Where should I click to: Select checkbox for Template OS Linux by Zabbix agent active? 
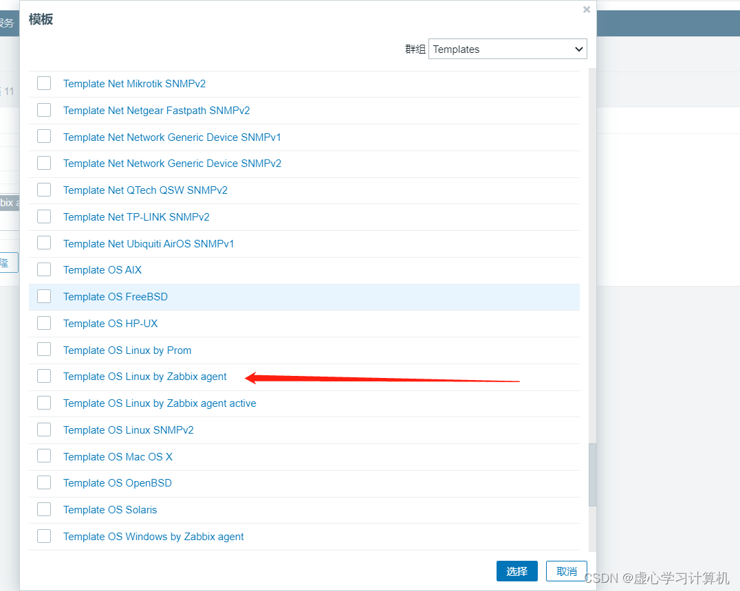pos(44,403)
